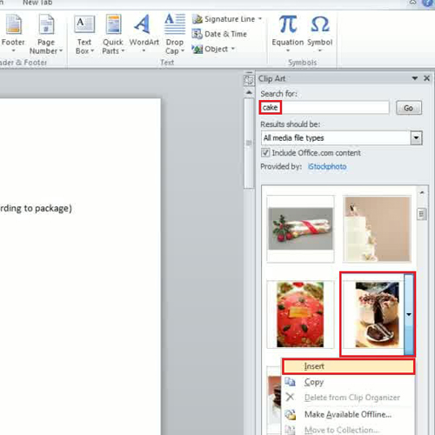Select the white wedding cake thumbnail
The image size is (435, 435).
coord(377,229)
